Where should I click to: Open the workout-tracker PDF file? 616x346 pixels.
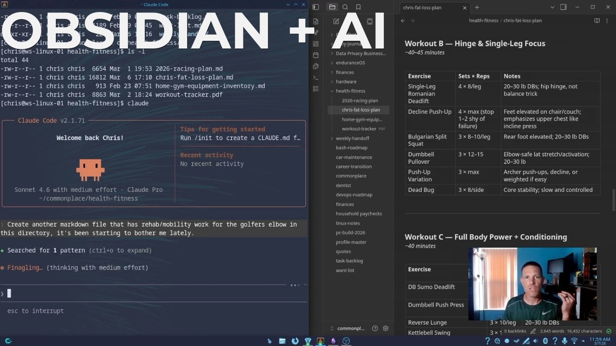pyautogui.click(x=359, y=129)
